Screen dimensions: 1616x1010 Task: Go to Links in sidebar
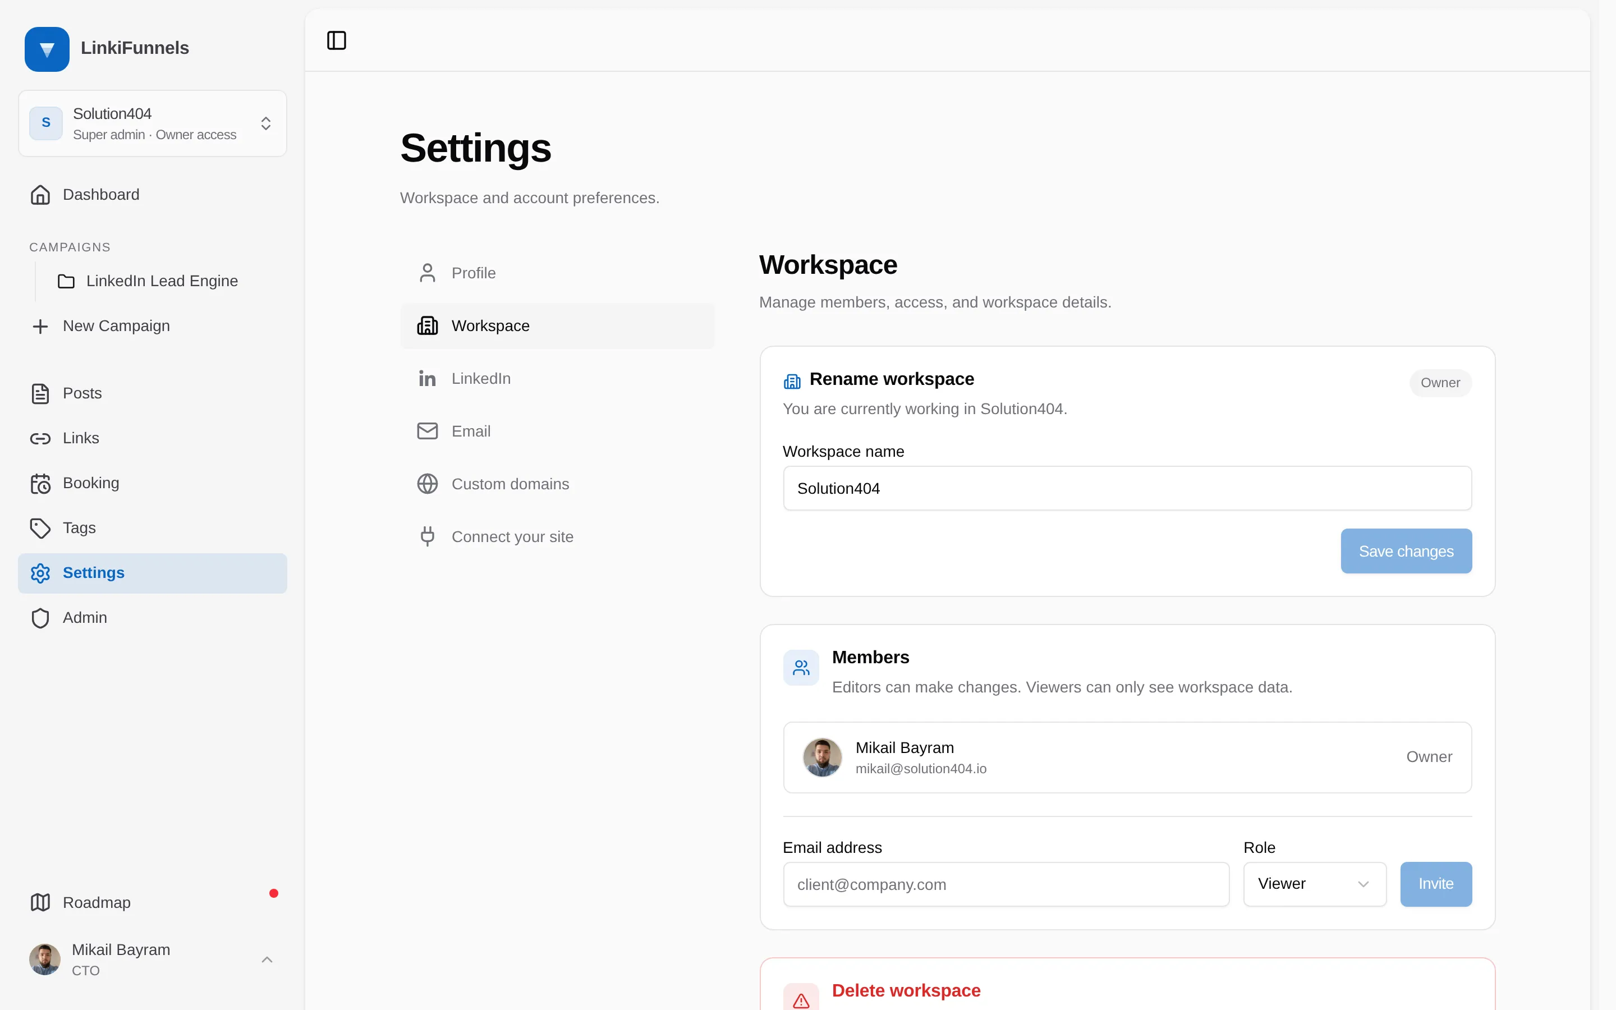click(x=152, y=438)
